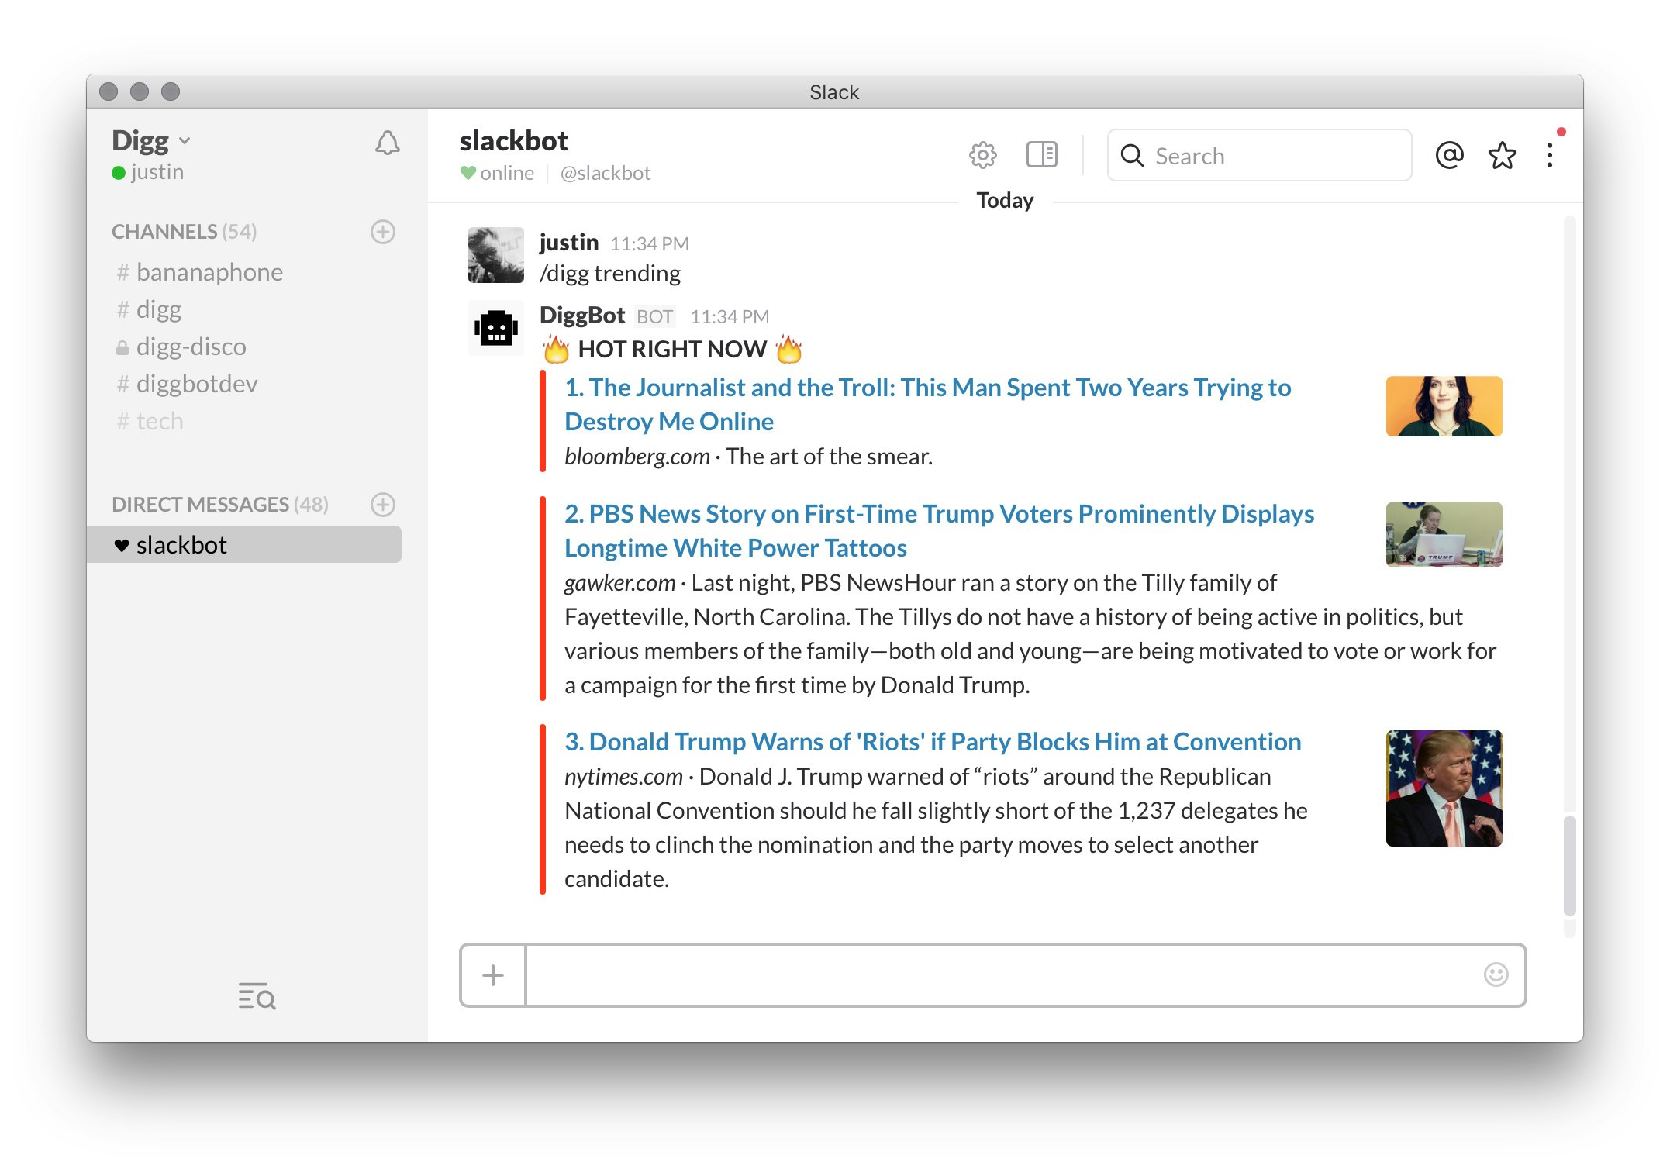The height and width of the screenshot is (1166, 1670).
Task: Toggle the details sidebar pane icon
Action: point(1041,155)
